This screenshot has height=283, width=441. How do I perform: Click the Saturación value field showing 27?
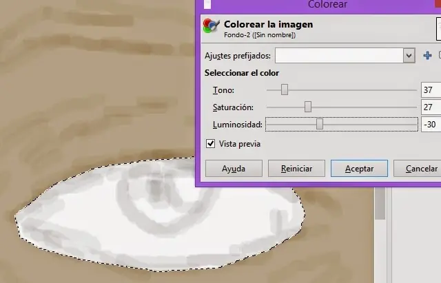431,107
